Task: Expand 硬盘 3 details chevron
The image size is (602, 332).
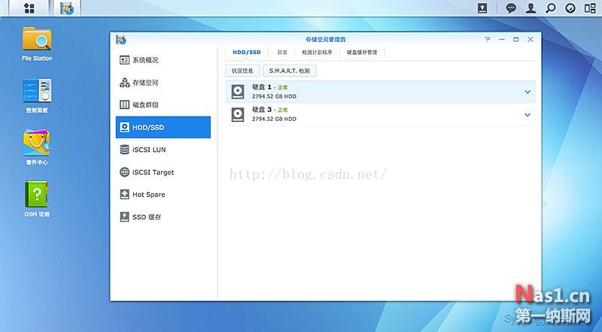Action: [528, 115]
